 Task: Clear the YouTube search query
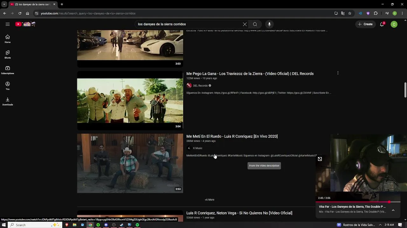[x=245, y=24]
